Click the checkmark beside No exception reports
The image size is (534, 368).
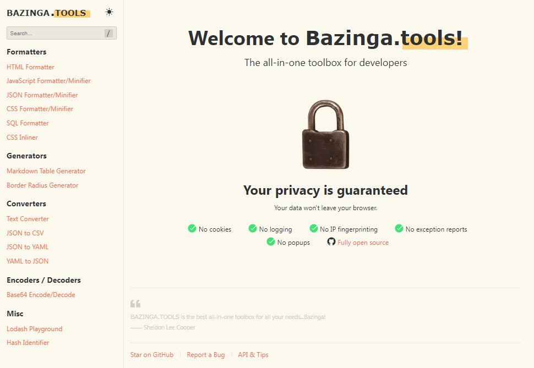[x=399, y=229]
